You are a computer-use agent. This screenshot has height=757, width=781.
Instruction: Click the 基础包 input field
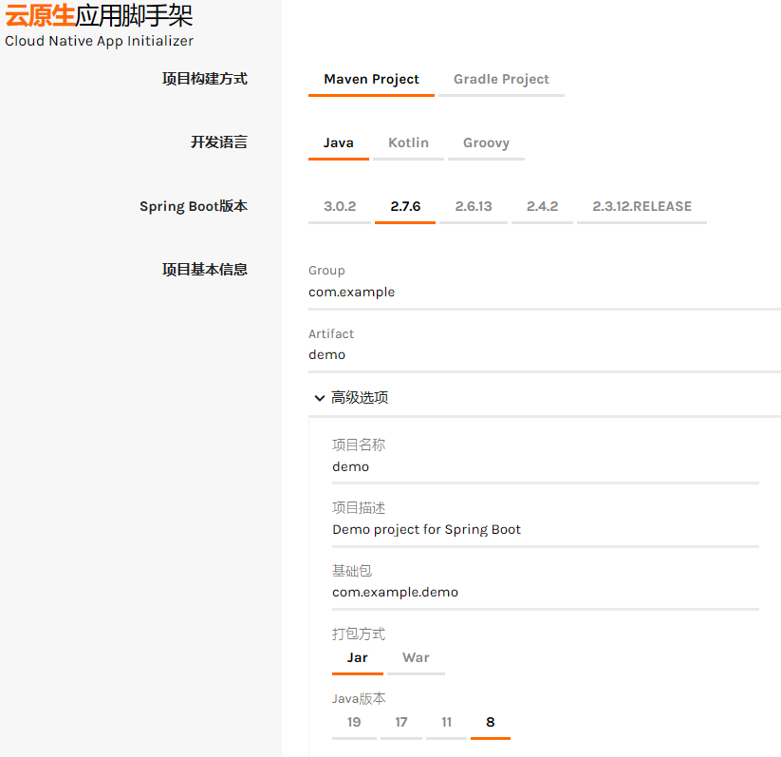pyautogui.click(x=546, y=593)
